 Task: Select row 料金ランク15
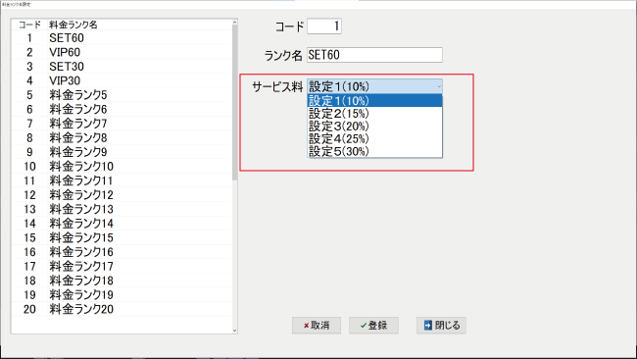[x=122, y=237]
